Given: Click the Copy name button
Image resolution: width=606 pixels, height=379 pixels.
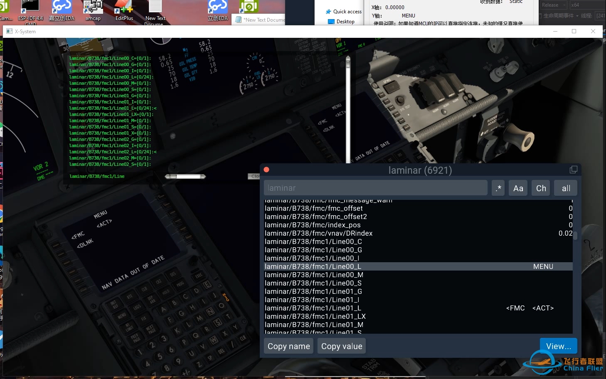Looking at the screenshot, I should click(x=289, y=346).
